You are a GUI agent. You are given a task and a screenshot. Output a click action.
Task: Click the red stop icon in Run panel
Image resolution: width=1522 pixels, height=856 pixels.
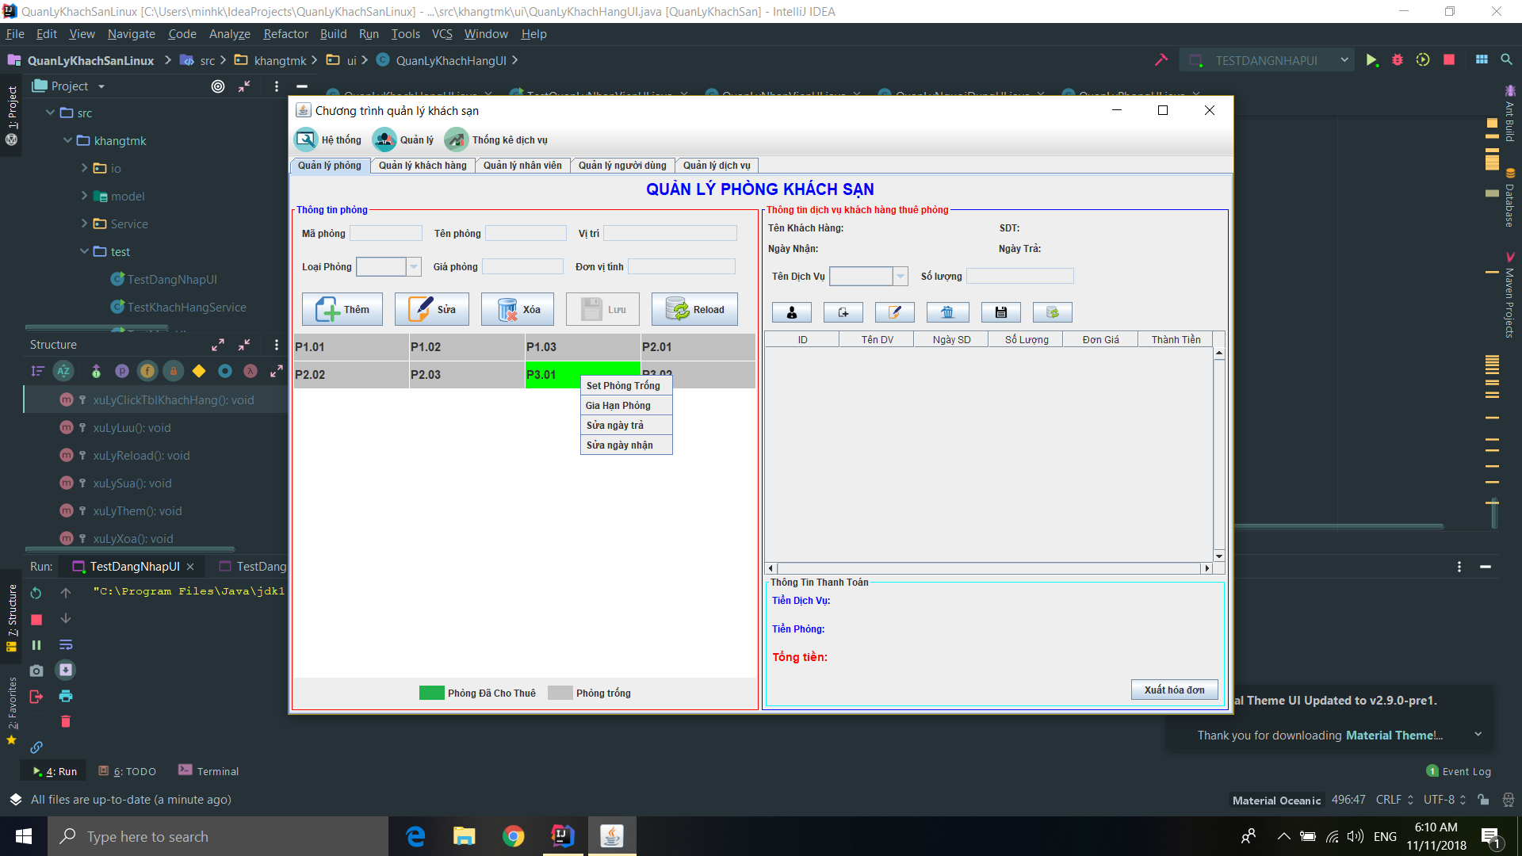pyautogui.click(x=36, y=619)
